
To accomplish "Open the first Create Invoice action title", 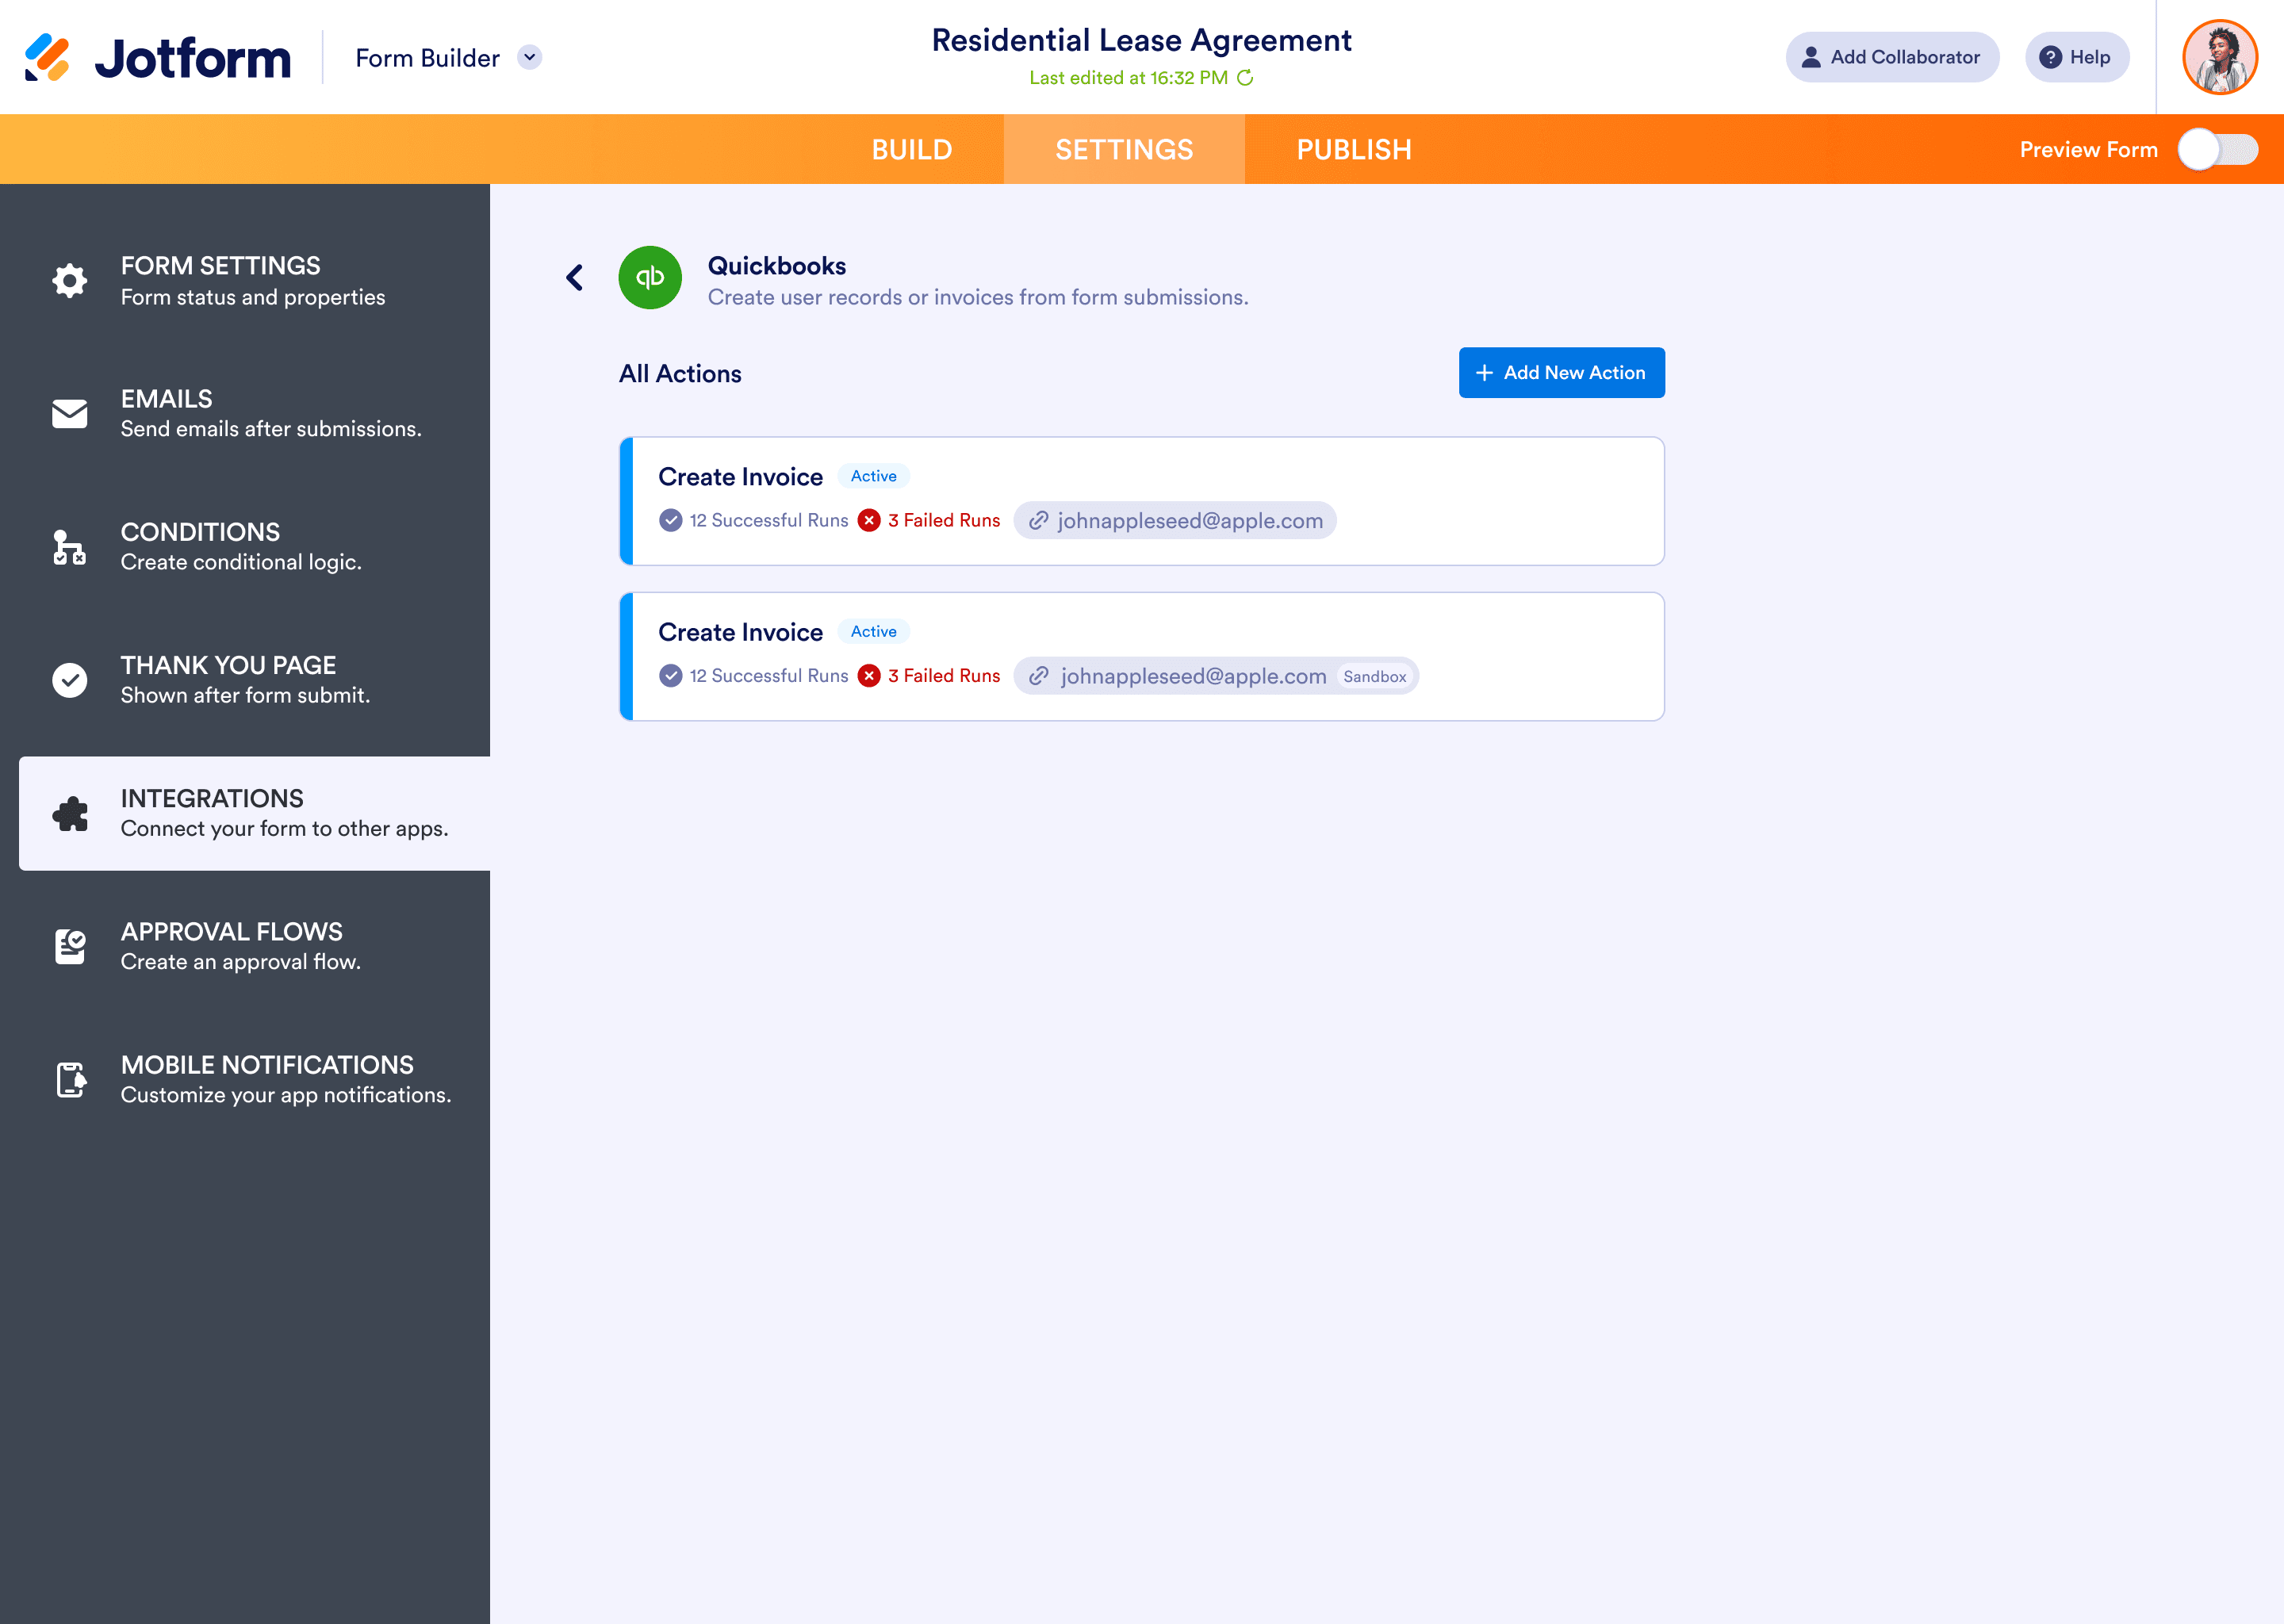I will tap(740, 477).
